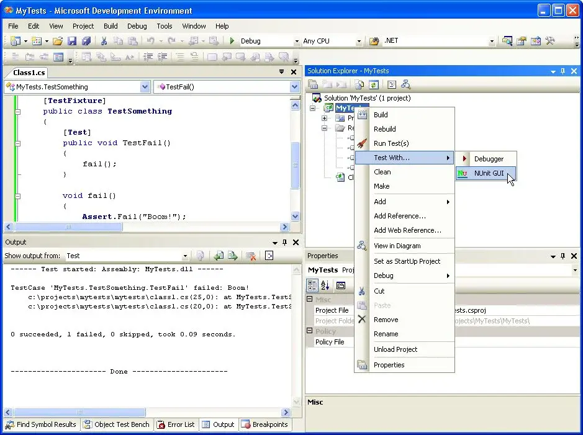Open Show output from Test dropdown
Viewport: 583px width, 435px height.
click(x=185, y=256)
